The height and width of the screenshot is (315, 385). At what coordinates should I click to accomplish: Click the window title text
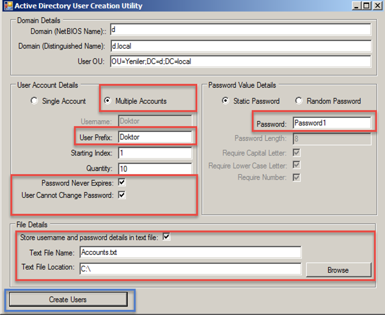(78, 6)
